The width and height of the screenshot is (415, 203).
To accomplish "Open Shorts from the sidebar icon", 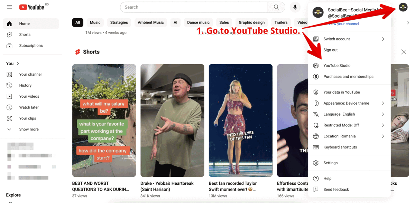I will pyautogui.click(x=9, y=35).
